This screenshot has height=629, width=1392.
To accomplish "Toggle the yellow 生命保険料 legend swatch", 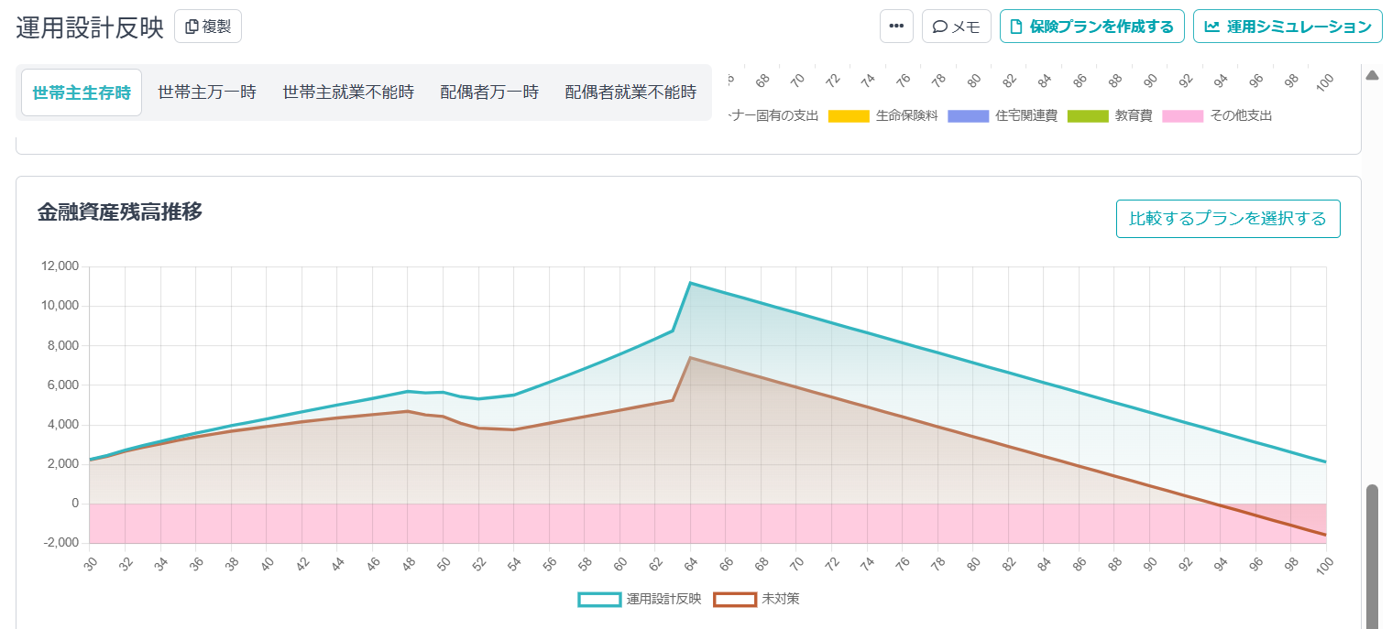I will (848, 116).
